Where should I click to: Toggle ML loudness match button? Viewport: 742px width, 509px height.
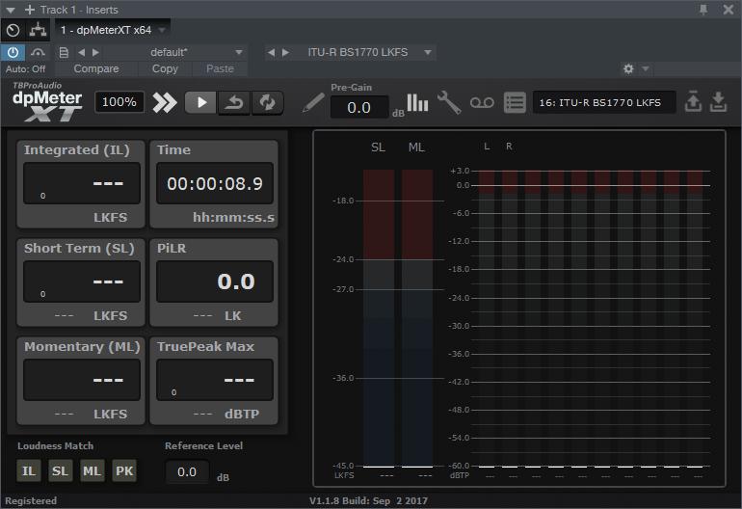pyautogui.click(x=92, y=470)
